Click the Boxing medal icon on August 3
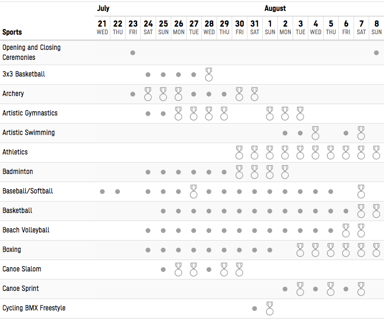This screenshot has width=384, height=319. 300,250
